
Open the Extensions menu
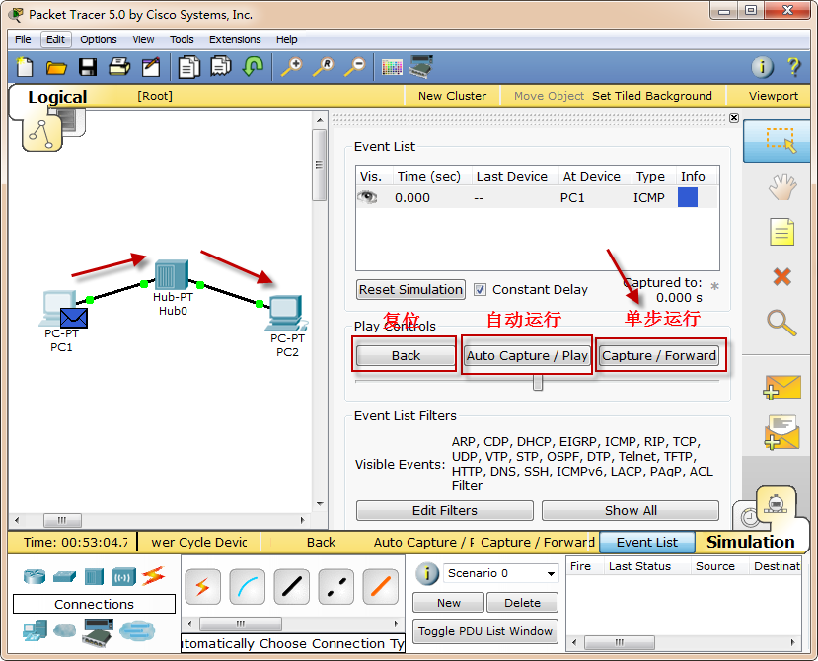pos(235,39)
